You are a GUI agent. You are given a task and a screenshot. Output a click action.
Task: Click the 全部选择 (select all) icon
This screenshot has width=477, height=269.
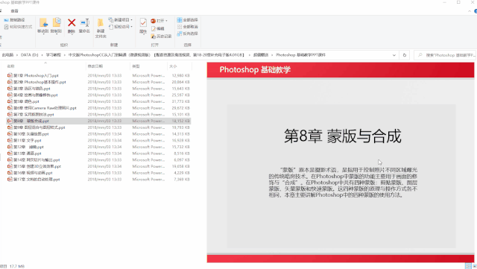click(x=180, y=20)
